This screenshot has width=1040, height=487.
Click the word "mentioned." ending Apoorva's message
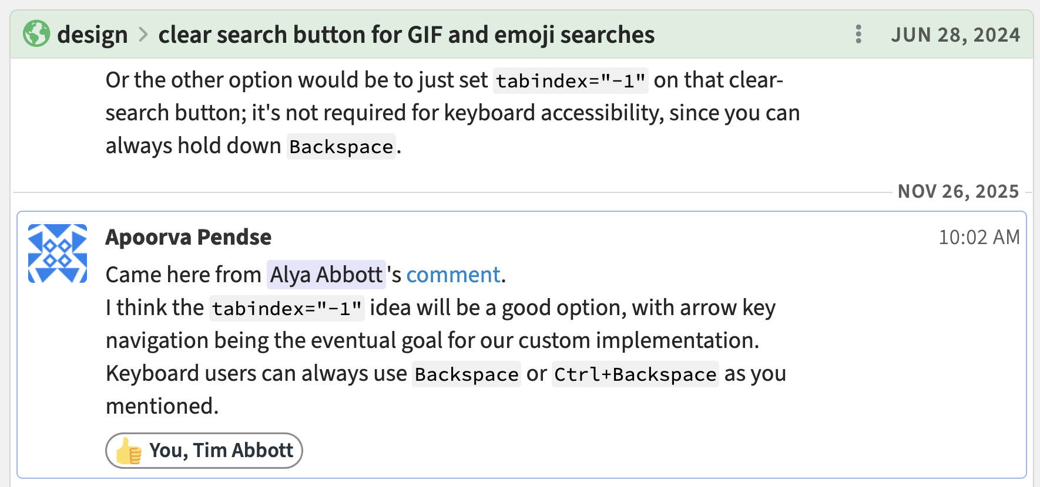pos(162,406)
